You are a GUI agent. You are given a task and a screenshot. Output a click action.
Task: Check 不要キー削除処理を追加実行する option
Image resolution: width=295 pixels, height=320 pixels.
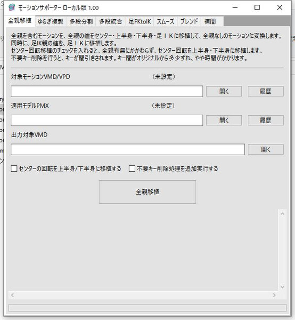click(132, 169)
